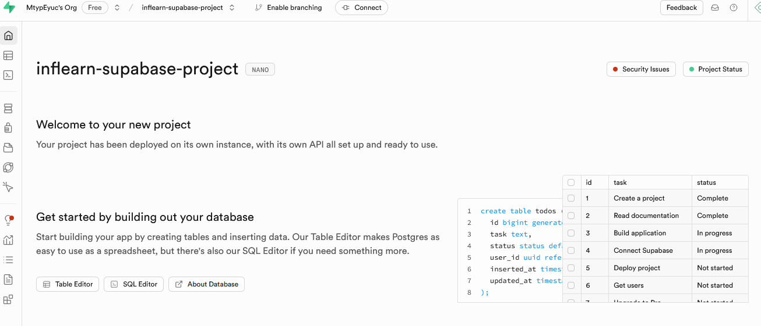Click MtypEyuc's Org breadcrumb
761x326 pixels.
pos(52,8)
